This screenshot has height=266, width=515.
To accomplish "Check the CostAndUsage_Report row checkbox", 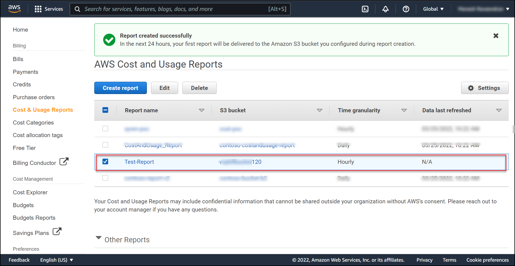I will [105, 145].
